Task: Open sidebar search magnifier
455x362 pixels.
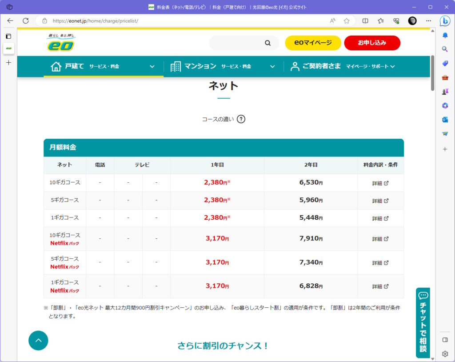Action: [x=445, y=49]
